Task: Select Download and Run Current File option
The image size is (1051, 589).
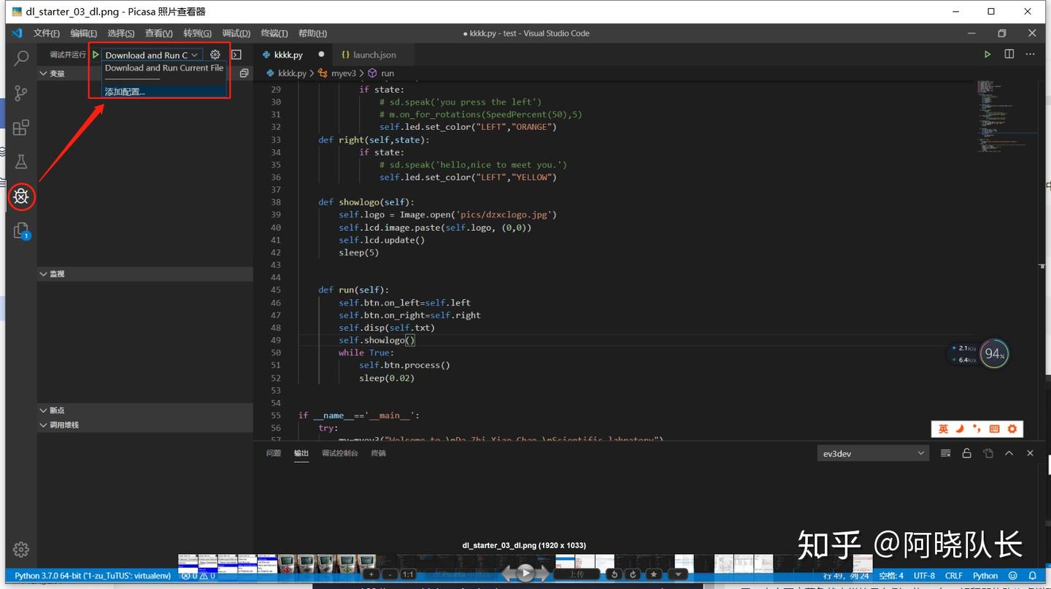Action: [163, 68]
